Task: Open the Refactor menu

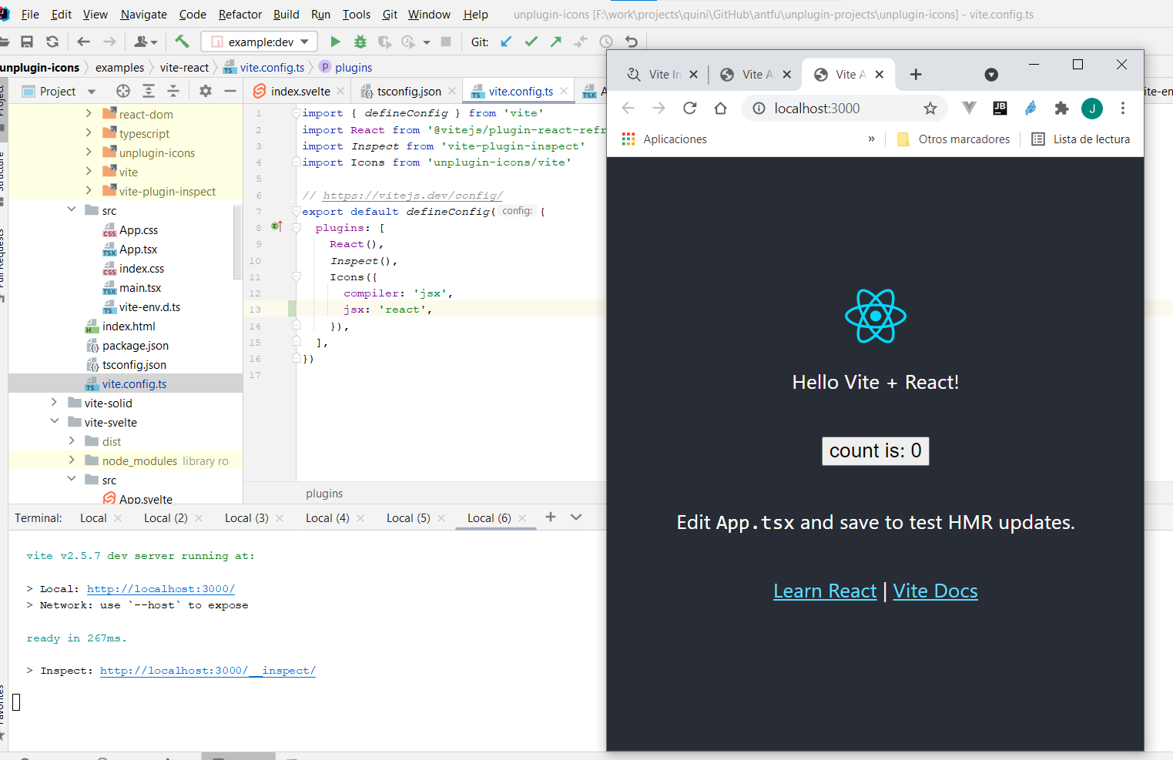Action: [240, 14]
